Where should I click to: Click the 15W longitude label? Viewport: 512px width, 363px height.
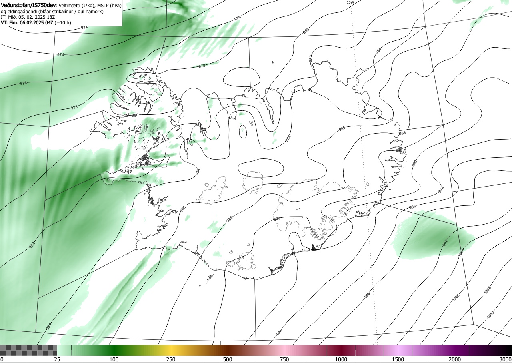point(350,2)
